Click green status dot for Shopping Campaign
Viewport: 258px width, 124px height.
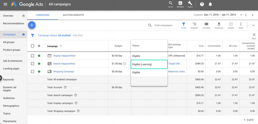pyautogui.click(x=39, y=72)
